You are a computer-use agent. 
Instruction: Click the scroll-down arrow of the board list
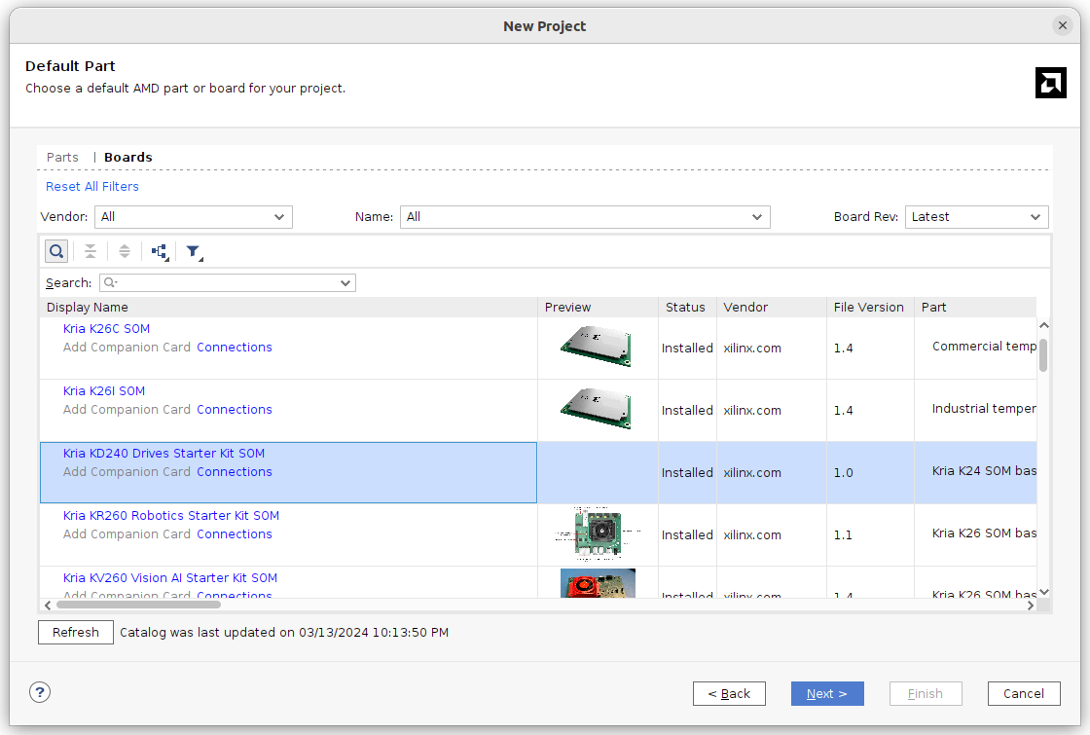[1043, 592]
